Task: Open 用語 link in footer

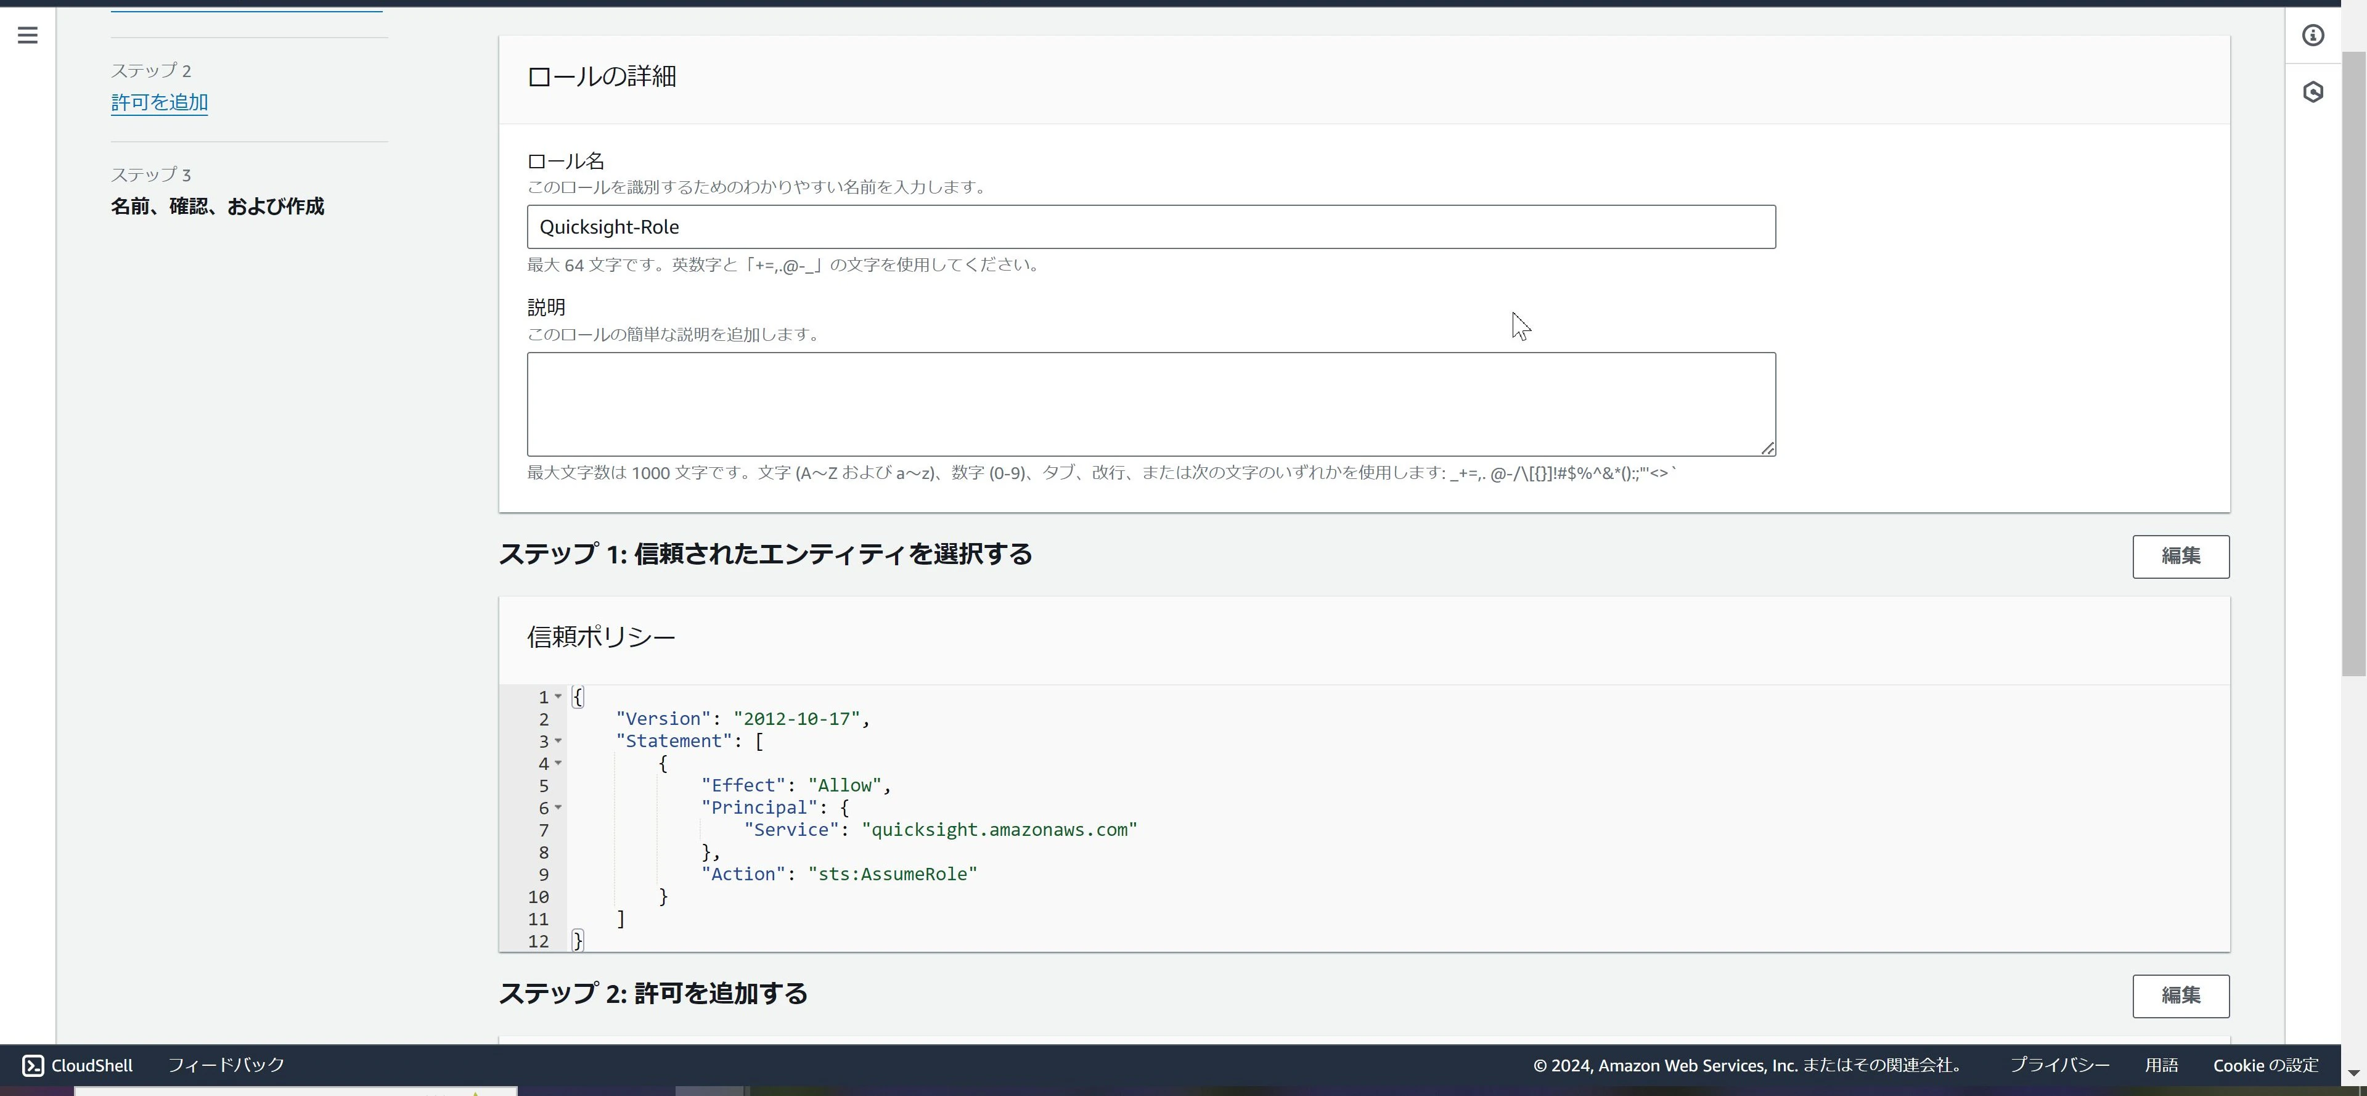Action: (x=2161, y=1065)
